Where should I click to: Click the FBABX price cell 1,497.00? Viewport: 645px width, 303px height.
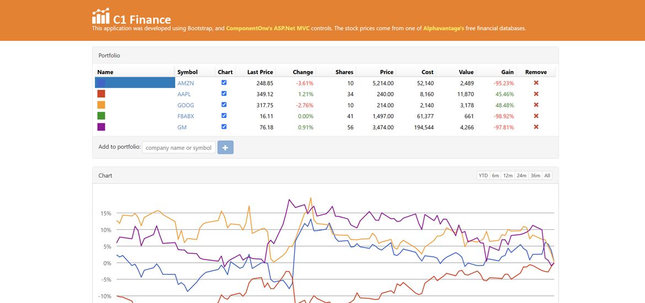pos(383,116)
